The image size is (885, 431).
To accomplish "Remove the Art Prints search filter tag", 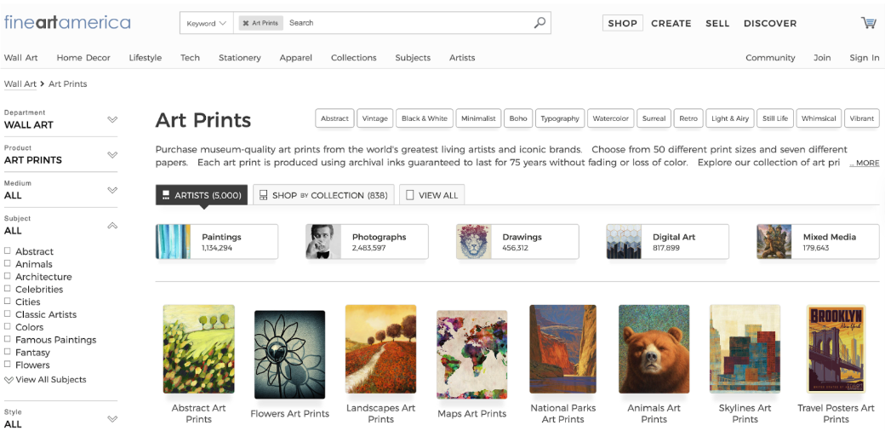I will pos(246,23).
